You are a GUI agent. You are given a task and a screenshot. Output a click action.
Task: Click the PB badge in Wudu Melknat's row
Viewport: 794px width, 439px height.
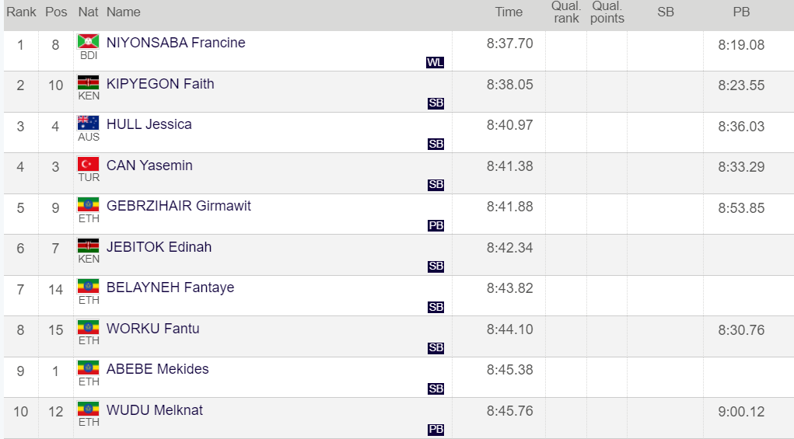point(435,430)
